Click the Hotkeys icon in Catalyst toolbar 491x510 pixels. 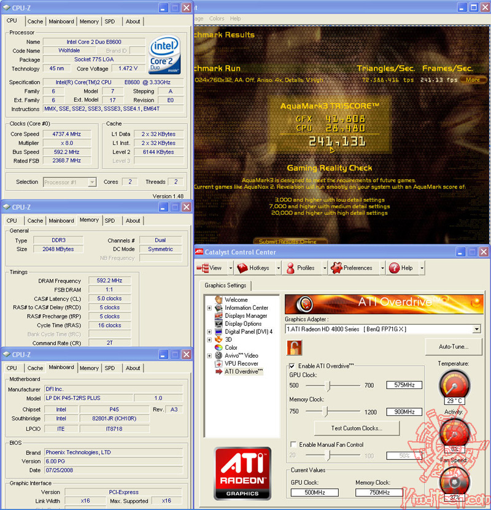tap(242, 268)
